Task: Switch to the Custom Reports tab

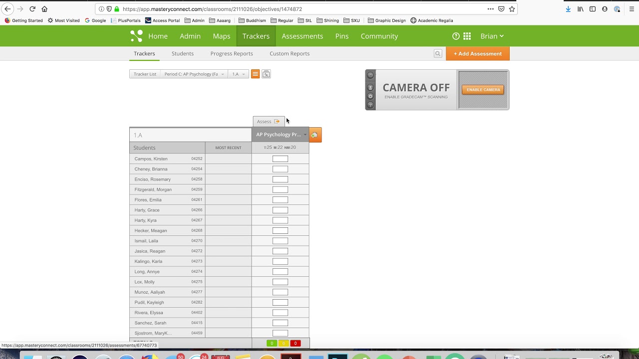Action: 290,53
